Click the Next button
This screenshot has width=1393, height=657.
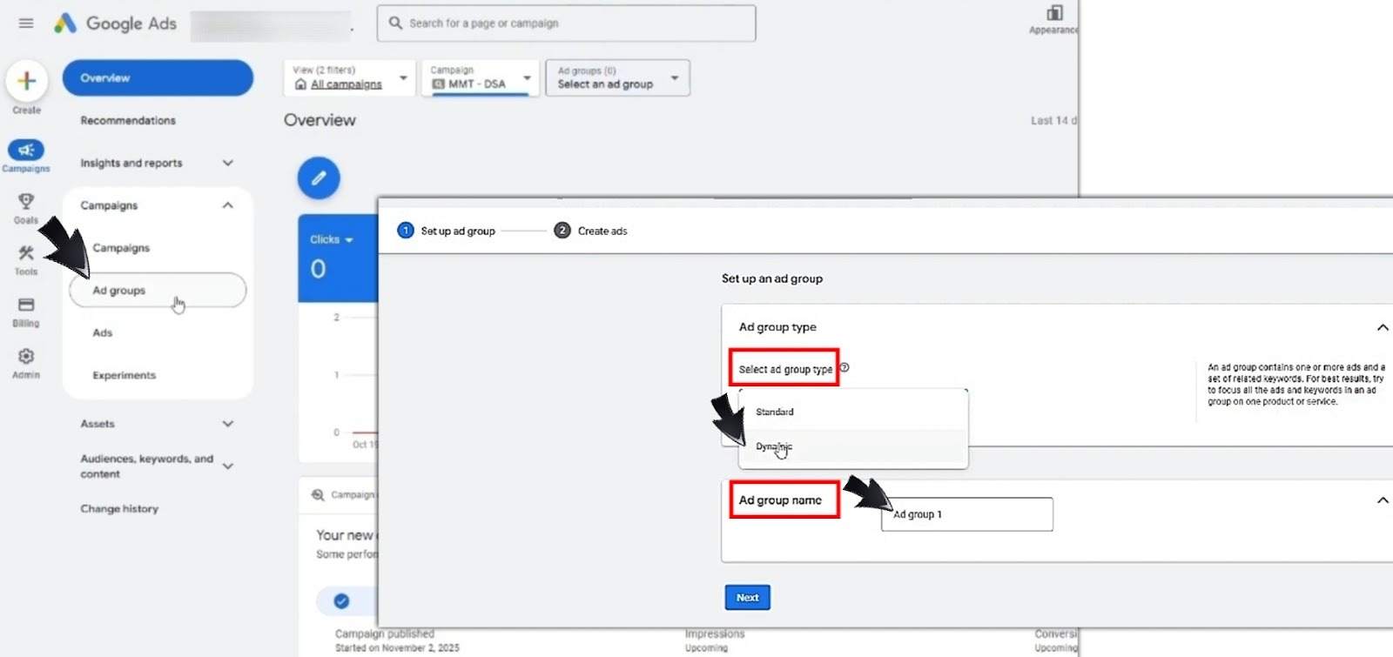[747, 598]
